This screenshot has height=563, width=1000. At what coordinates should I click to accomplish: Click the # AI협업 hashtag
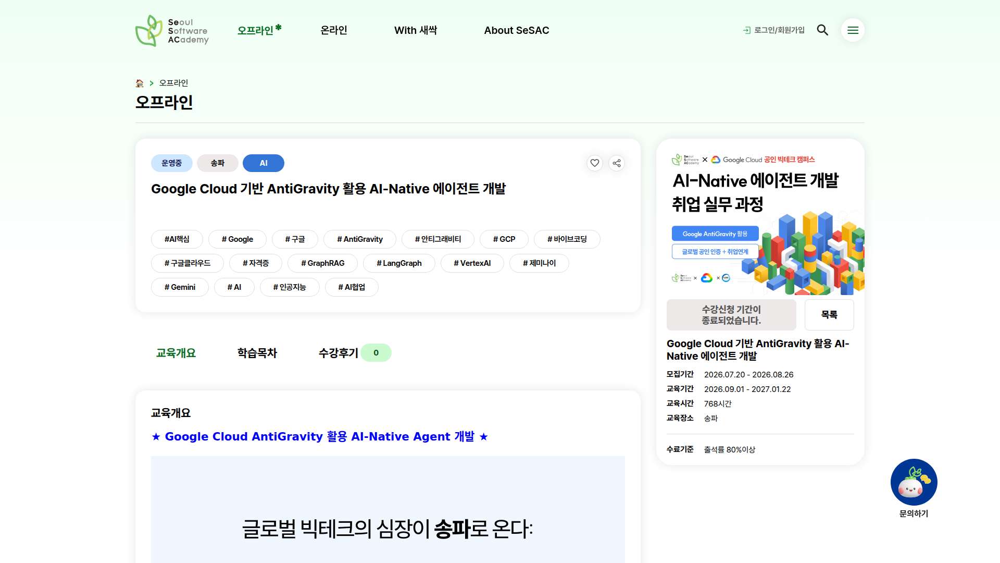352,287
